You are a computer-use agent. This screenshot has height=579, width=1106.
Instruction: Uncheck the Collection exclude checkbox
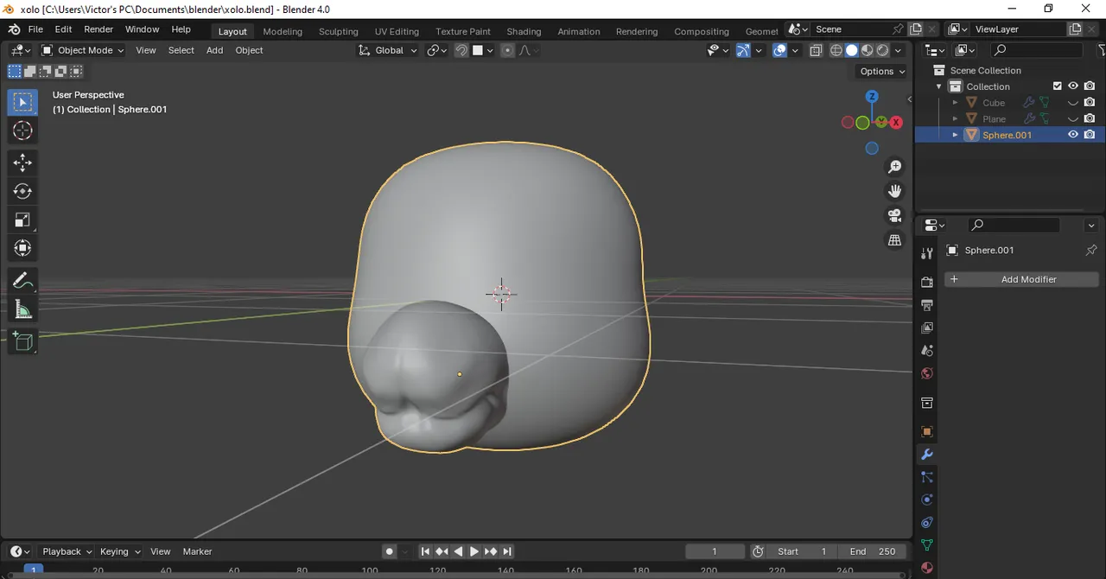click(x=1057, y=86)
